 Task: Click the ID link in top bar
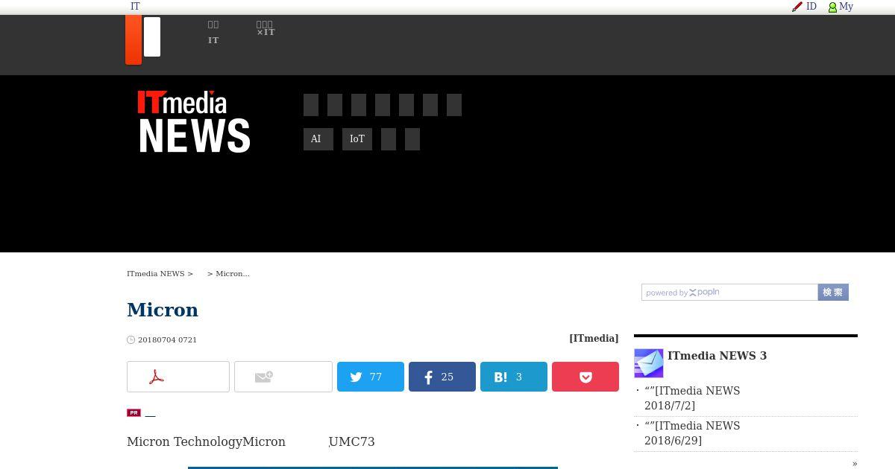click(x=811, y=6)
